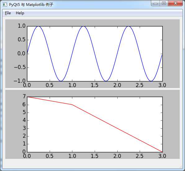The image size is (185, 171).
Task: Click first peak of the blue sine curve
Action: click(38, 26)
